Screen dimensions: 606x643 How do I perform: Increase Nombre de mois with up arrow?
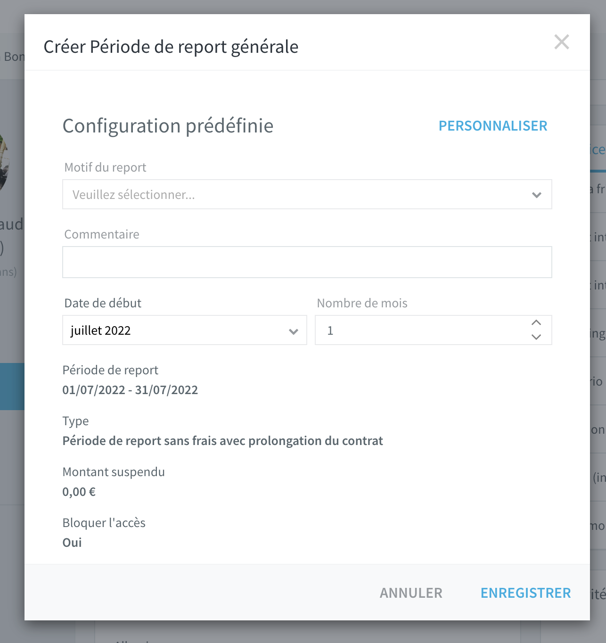(x=536, y=323)
